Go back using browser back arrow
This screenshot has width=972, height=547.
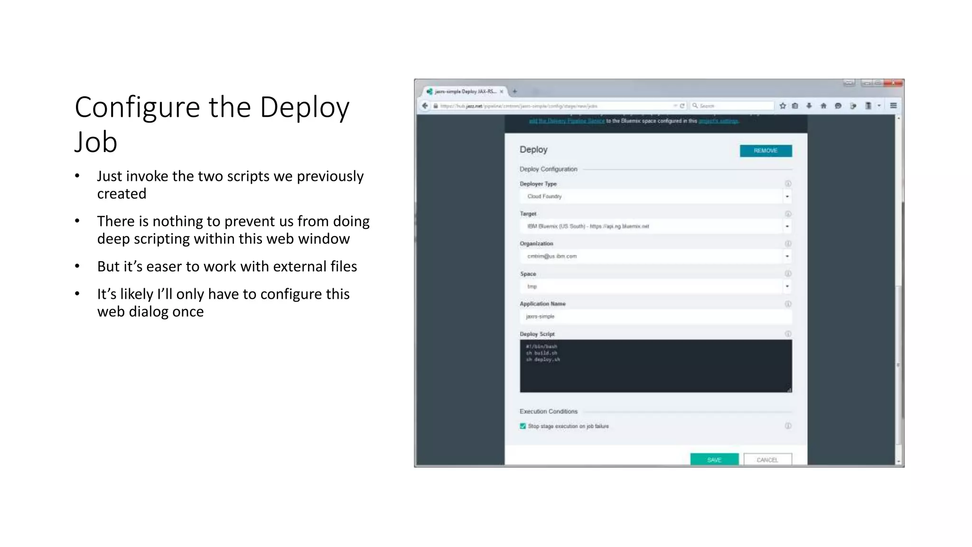[425, 106]
